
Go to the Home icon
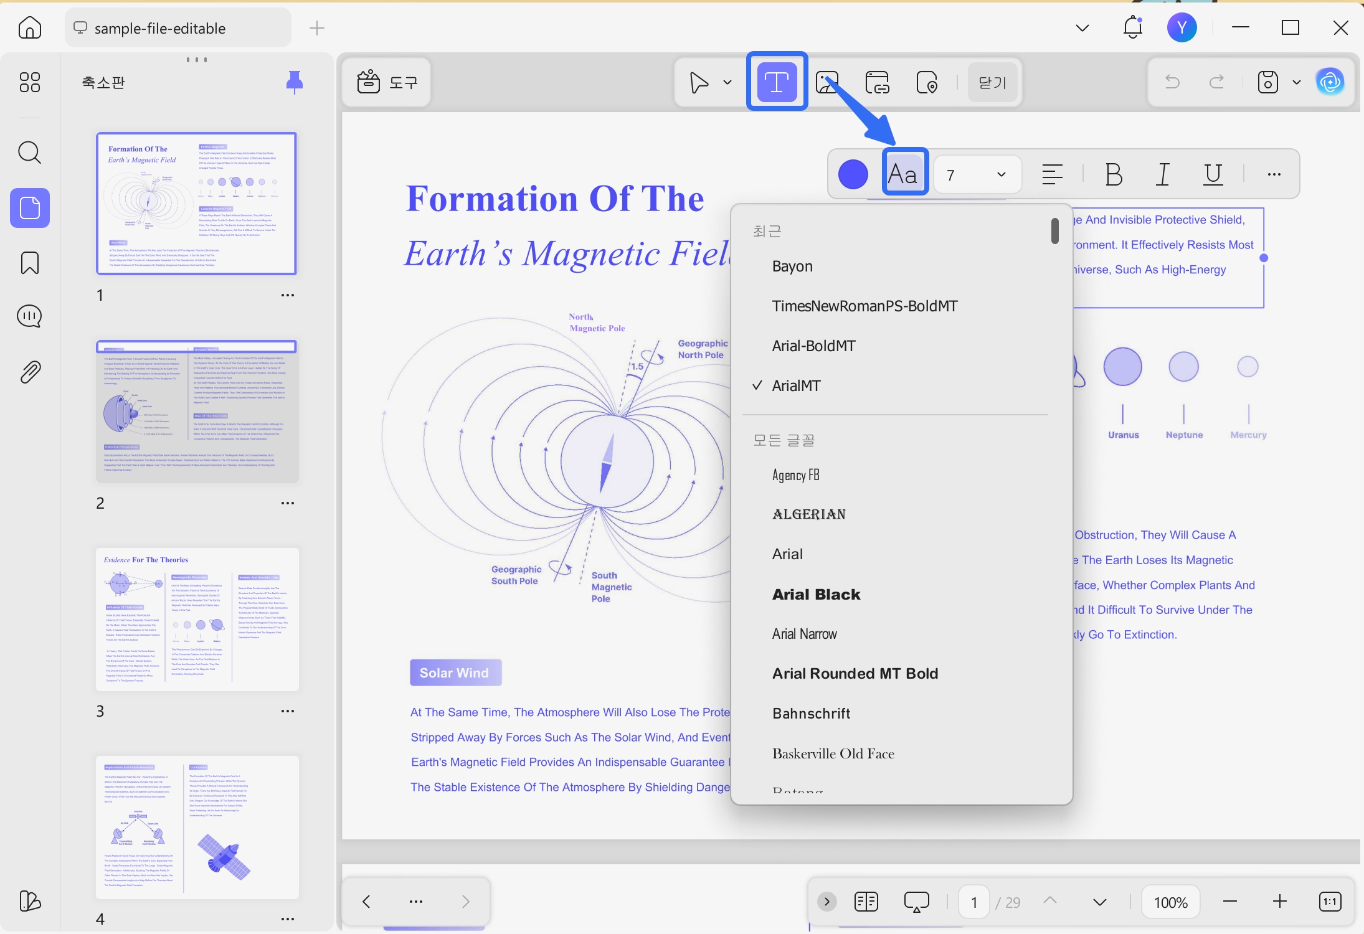point(30,28)
